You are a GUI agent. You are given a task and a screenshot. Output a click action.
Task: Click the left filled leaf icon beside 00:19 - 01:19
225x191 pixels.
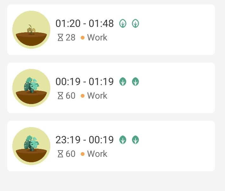click(x=123, y=82)
